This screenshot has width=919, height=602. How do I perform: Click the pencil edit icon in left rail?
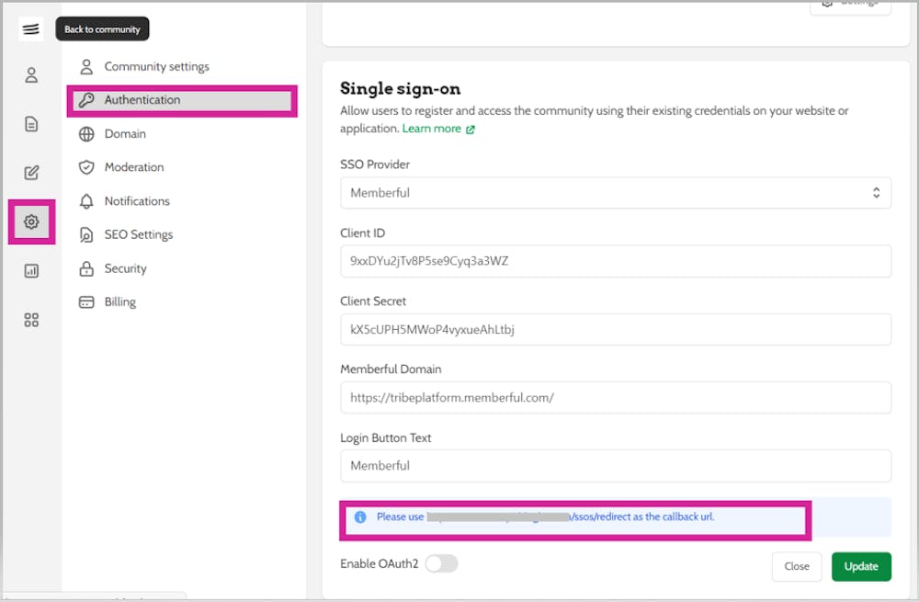31,173
